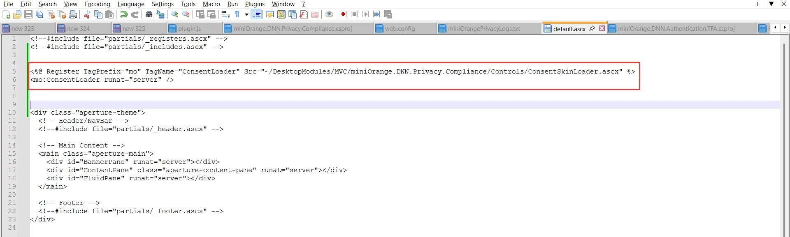Open Folder as Workspace icon
Viewport: 790px width, 237px height.
[315, 14]
